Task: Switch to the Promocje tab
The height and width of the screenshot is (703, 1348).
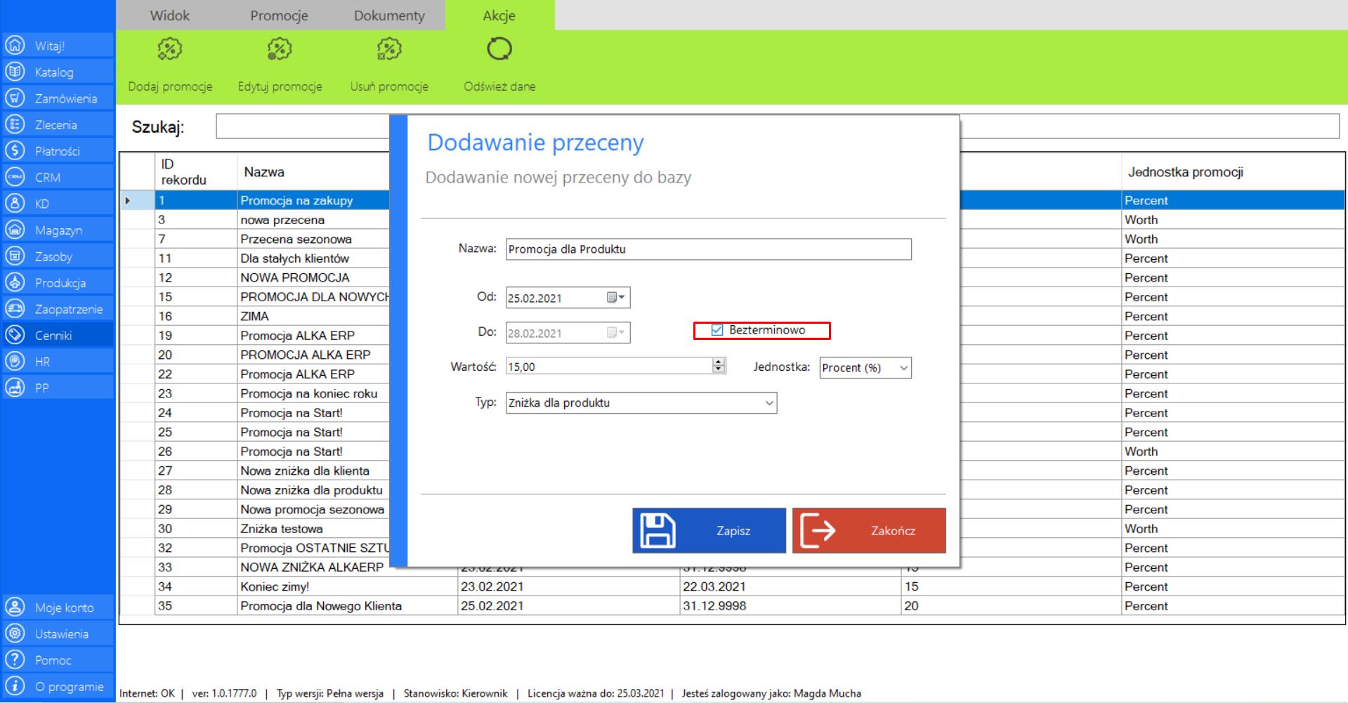Action: coord(279,15)
